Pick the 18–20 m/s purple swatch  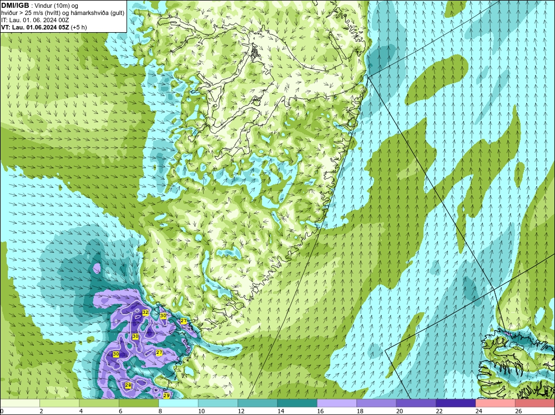pos(377,403)
